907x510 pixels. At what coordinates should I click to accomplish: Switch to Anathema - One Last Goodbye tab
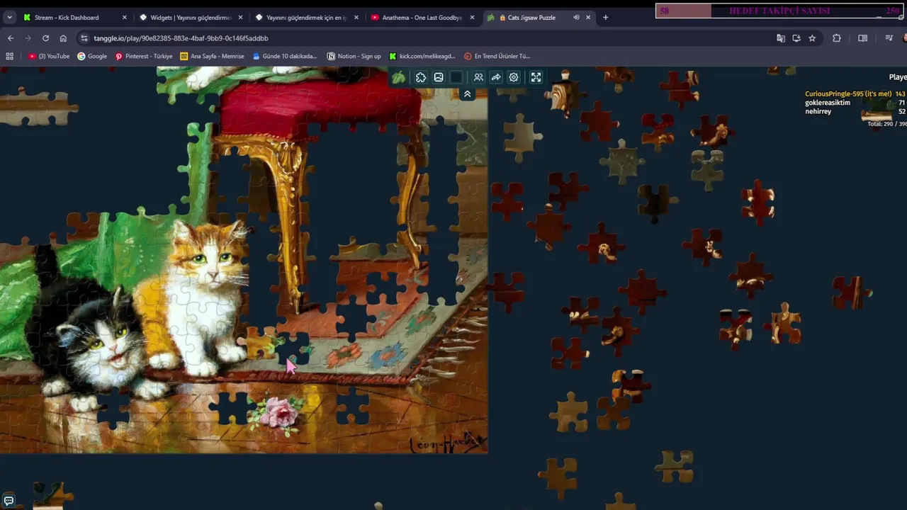[x=422, y=17]
